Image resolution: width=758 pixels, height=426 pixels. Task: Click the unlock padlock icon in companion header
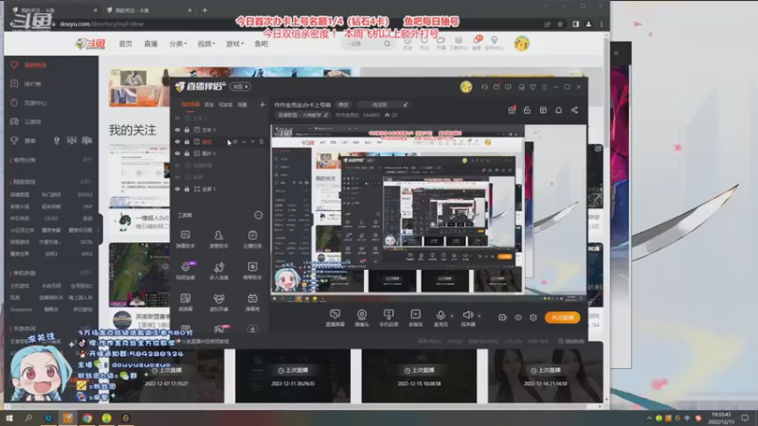coord(527,110)
